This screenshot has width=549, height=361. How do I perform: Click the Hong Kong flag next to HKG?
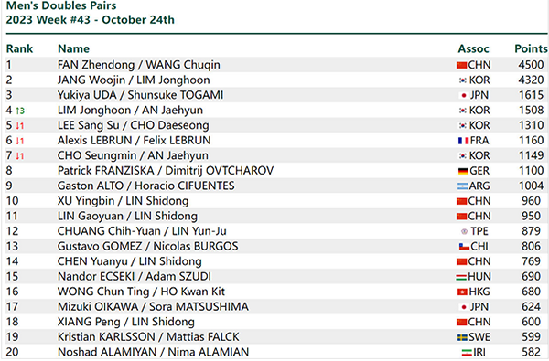pos(462,292)
